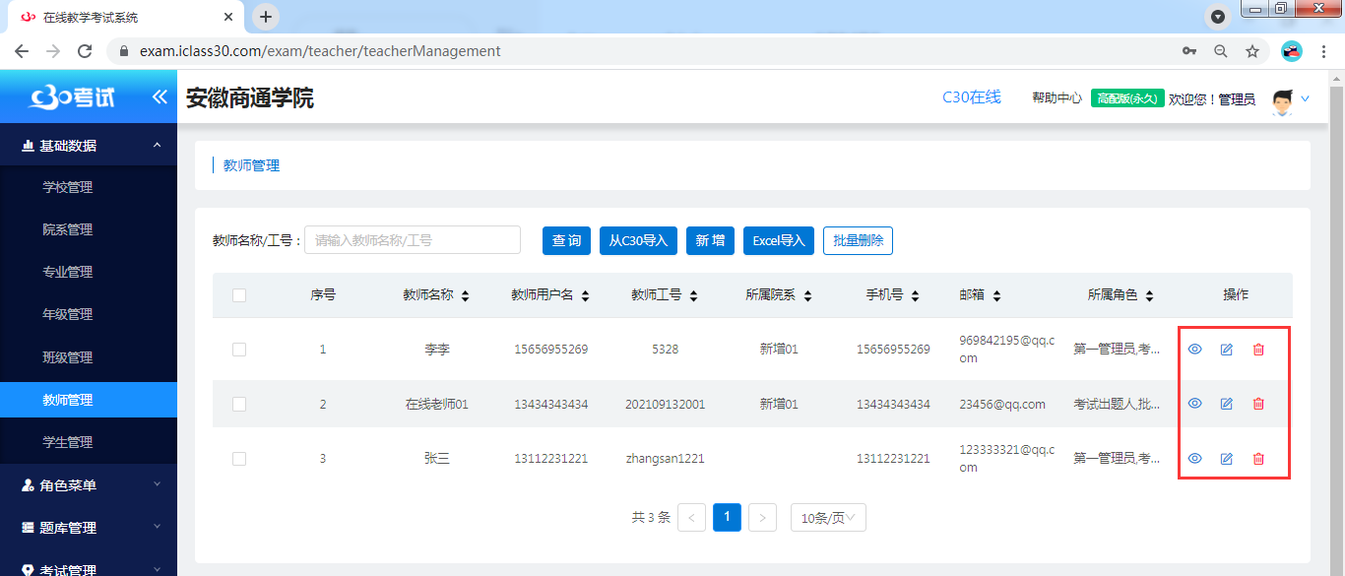The height and width of the screenshot is (576, 1345).
Task: Click the page vertical scrollbar
Action: [1337, 325]
